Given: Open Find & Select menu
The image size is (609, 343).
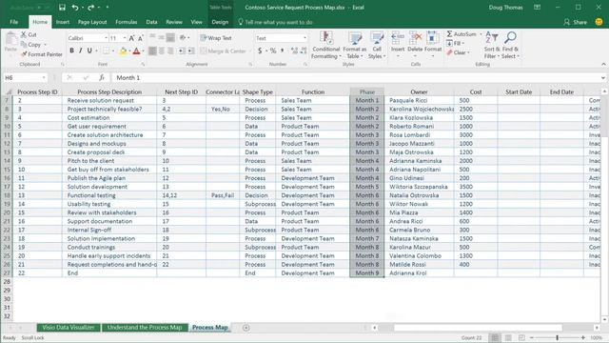Looking at the screenshot, I should [510, 45].
